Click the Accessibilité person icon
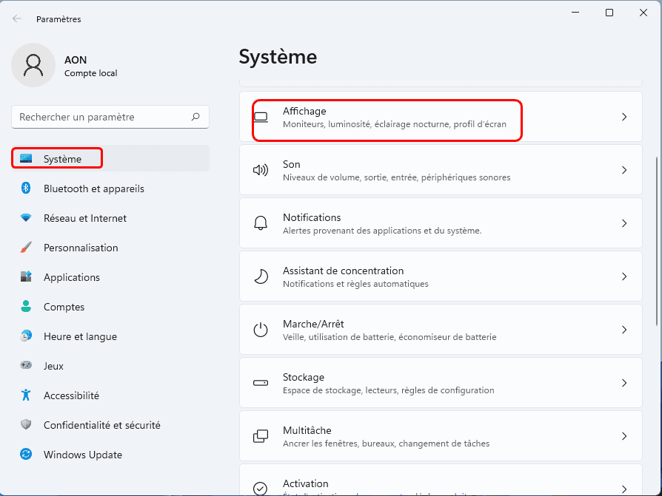 point(26,395)
